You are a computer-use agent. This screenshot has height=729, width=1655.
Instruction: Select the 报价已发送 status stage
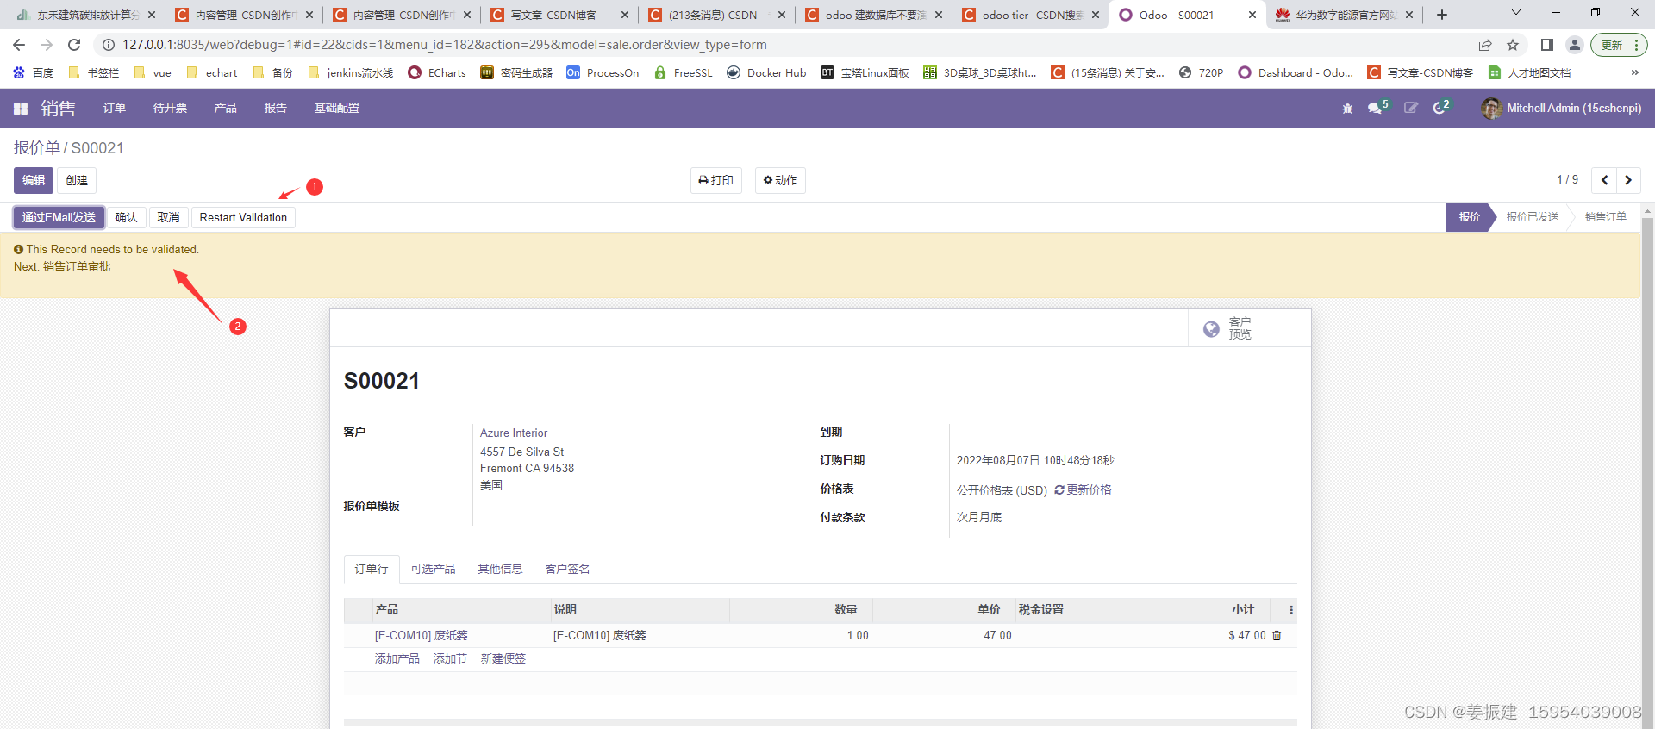(x=1532, y=217)
